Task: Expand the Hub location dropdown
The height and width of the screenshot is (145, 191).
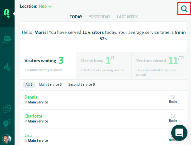Action: tap(45, 6)
